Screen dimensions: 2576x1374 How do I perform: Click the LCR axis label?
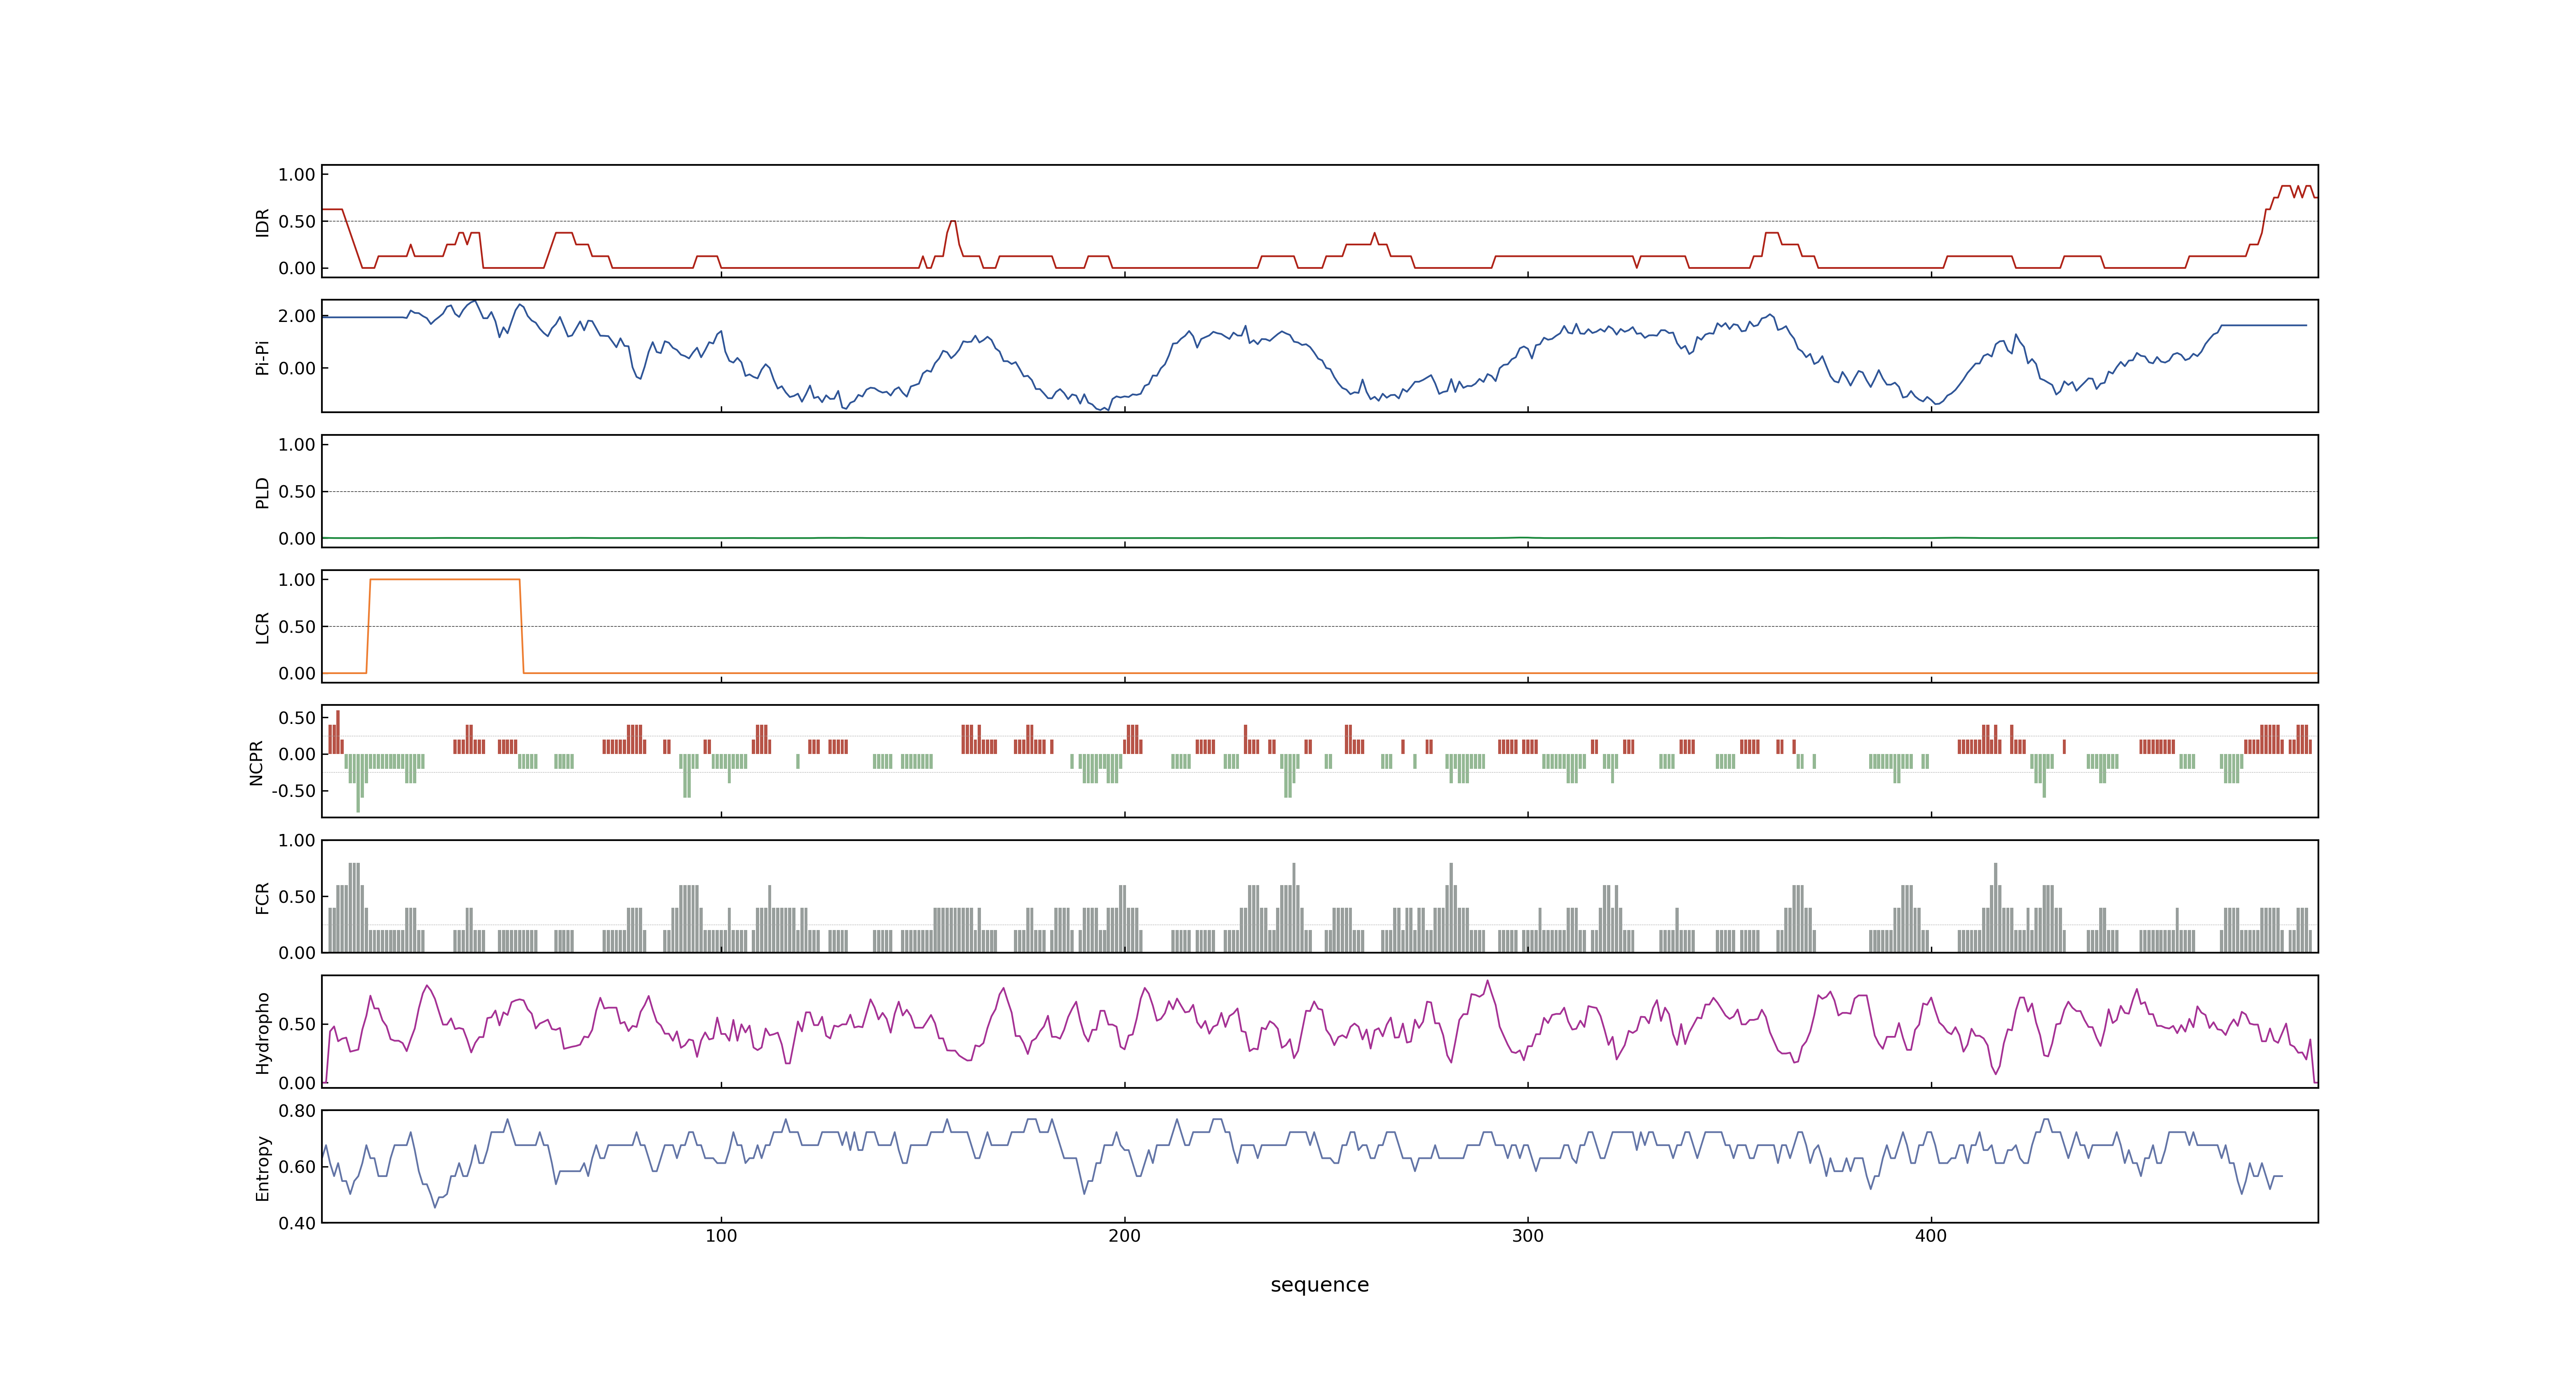coord(262,627)
